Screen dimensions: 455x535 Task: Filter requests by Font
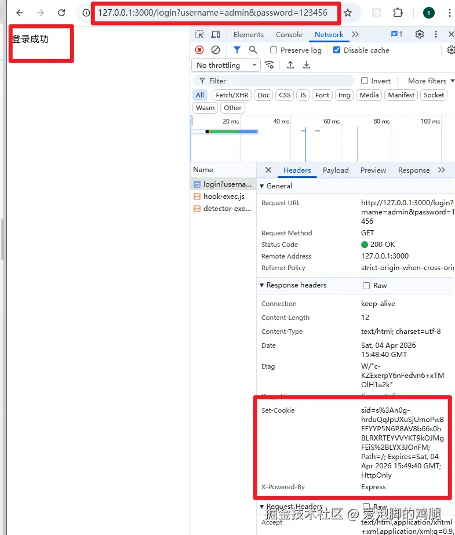(x=322, y=95)
